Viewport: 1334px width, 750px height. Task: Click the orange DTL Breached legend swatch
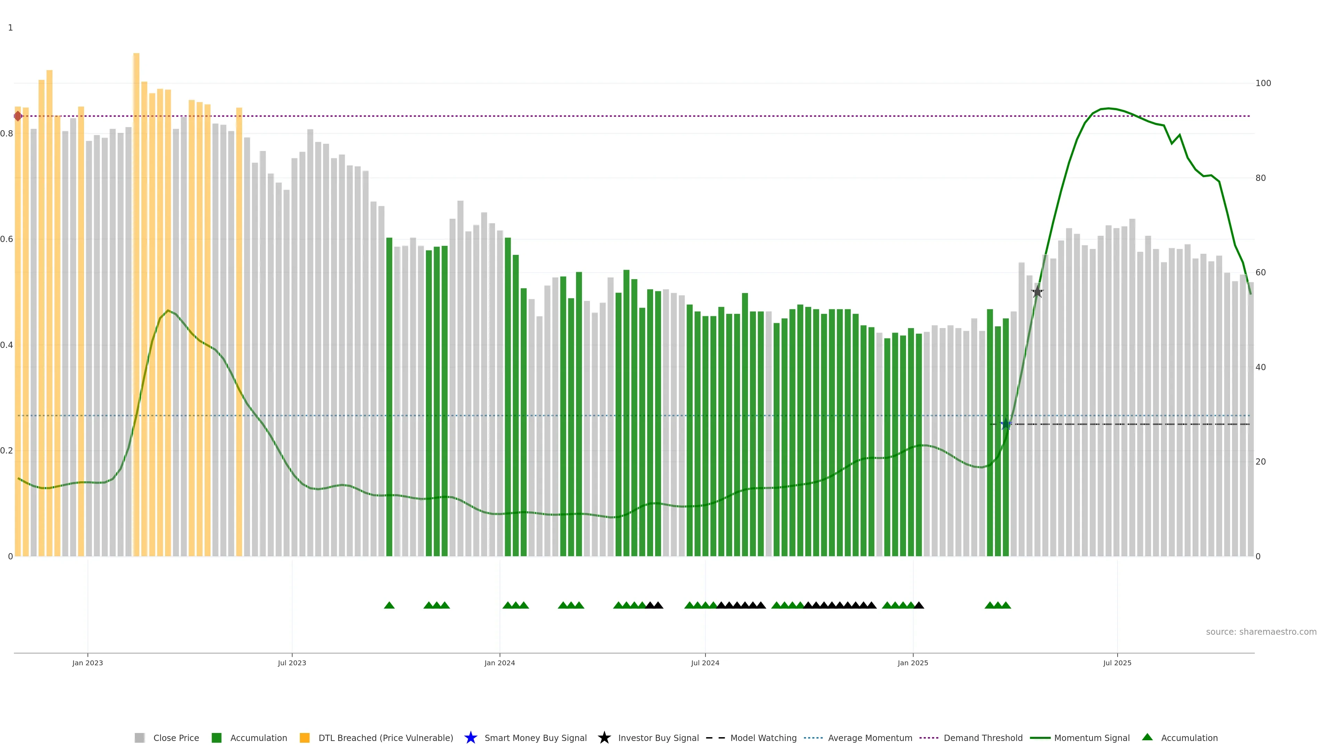pyautogui.click(x=305, y=737)
